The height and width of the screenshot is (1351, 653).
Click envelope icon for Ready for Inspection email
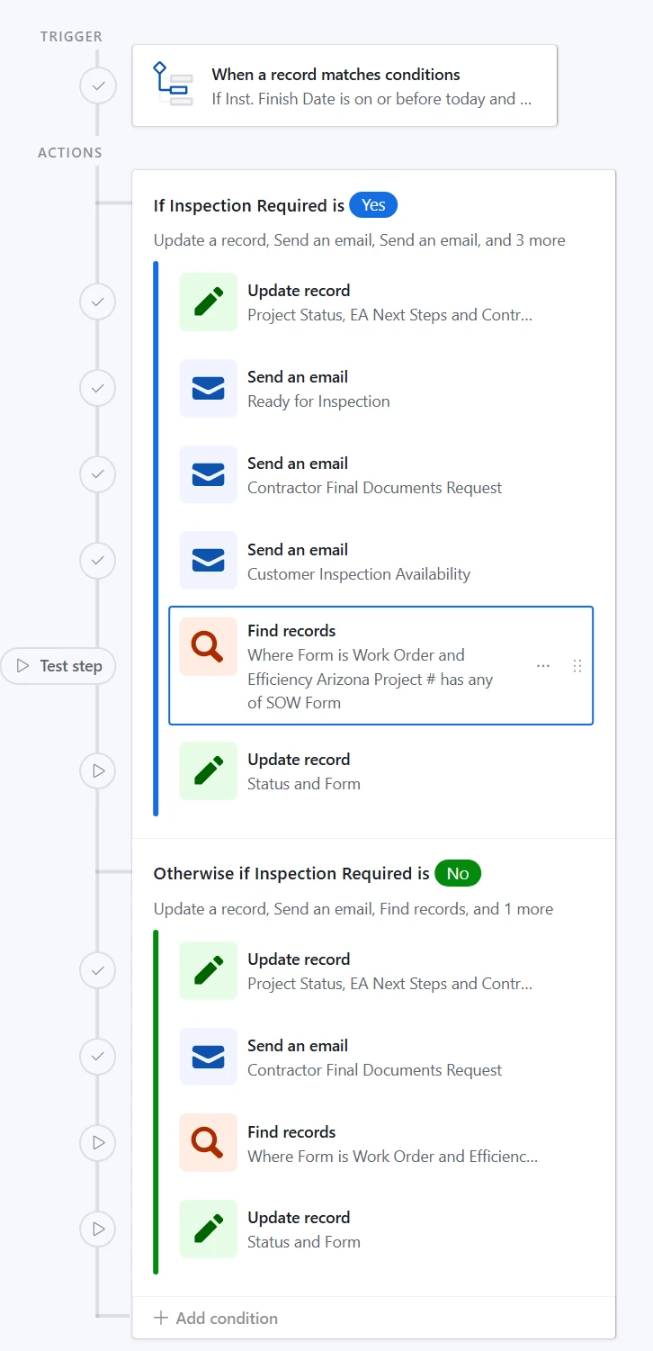pyautogui.click(x=209, y=389)
